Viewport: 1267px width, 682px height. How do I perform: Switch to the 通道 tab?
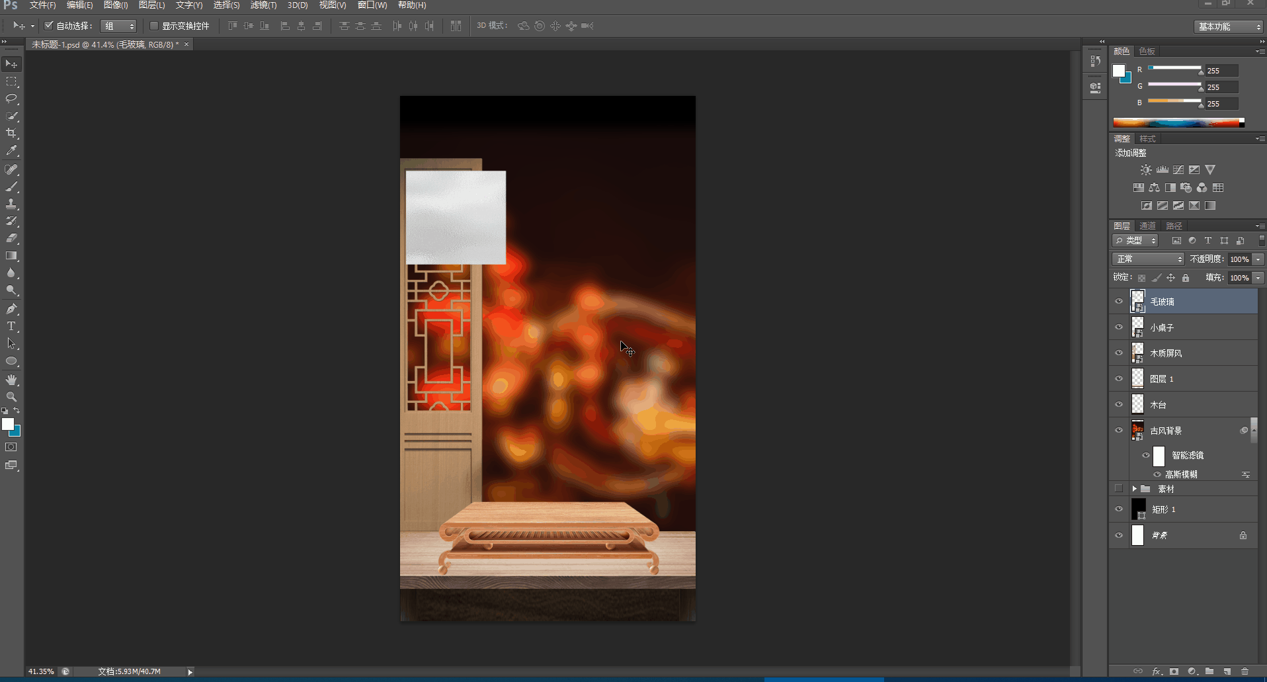pyautogui.click(x=1147, y=226)
